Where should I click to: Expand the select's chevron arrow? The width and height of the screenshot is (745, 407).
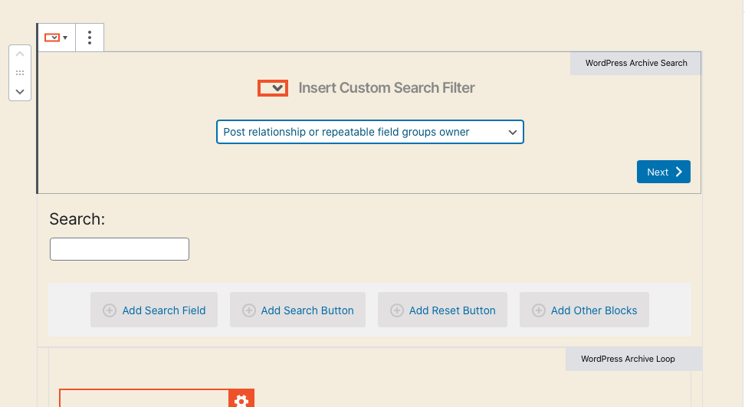(512, 133)
